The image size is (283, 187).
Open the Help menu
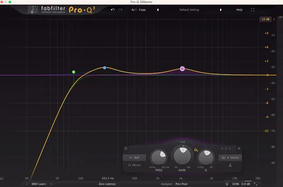click(239, 10)
